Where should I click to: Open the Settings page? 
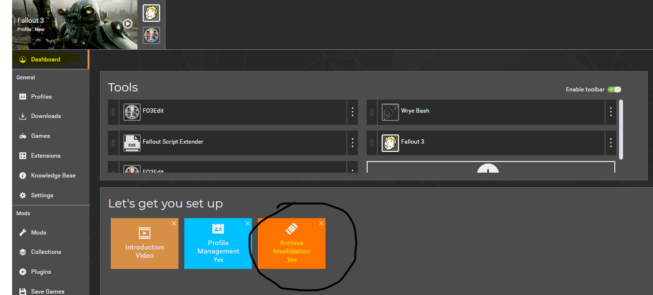pos(51,195)
